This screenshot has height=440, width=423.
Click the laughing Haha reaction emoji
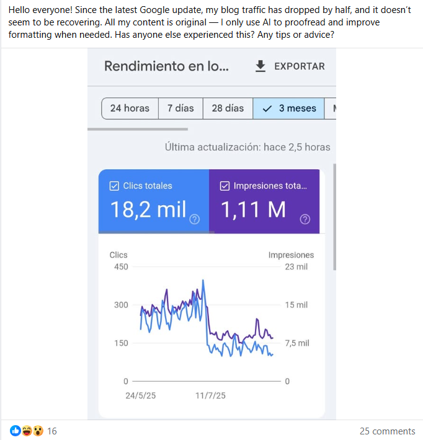pos(27,431)
